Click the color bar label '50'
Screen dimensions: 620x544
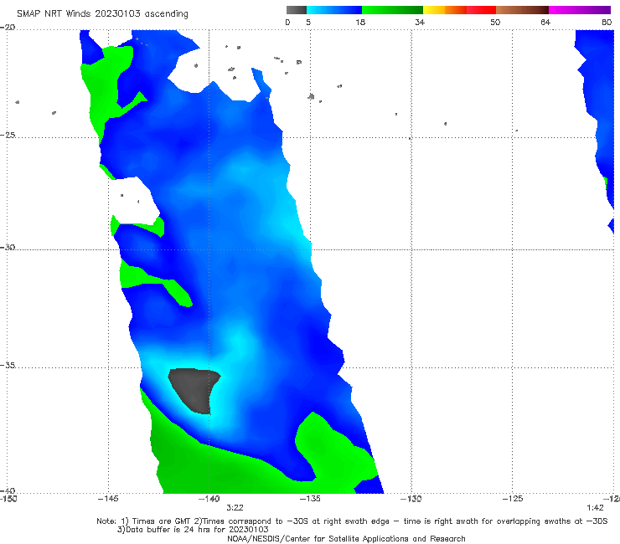click(495, 23)
